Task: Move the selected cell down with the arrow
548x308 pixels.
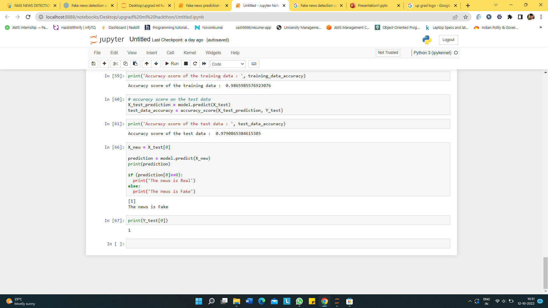Action: tap(156, 64)
